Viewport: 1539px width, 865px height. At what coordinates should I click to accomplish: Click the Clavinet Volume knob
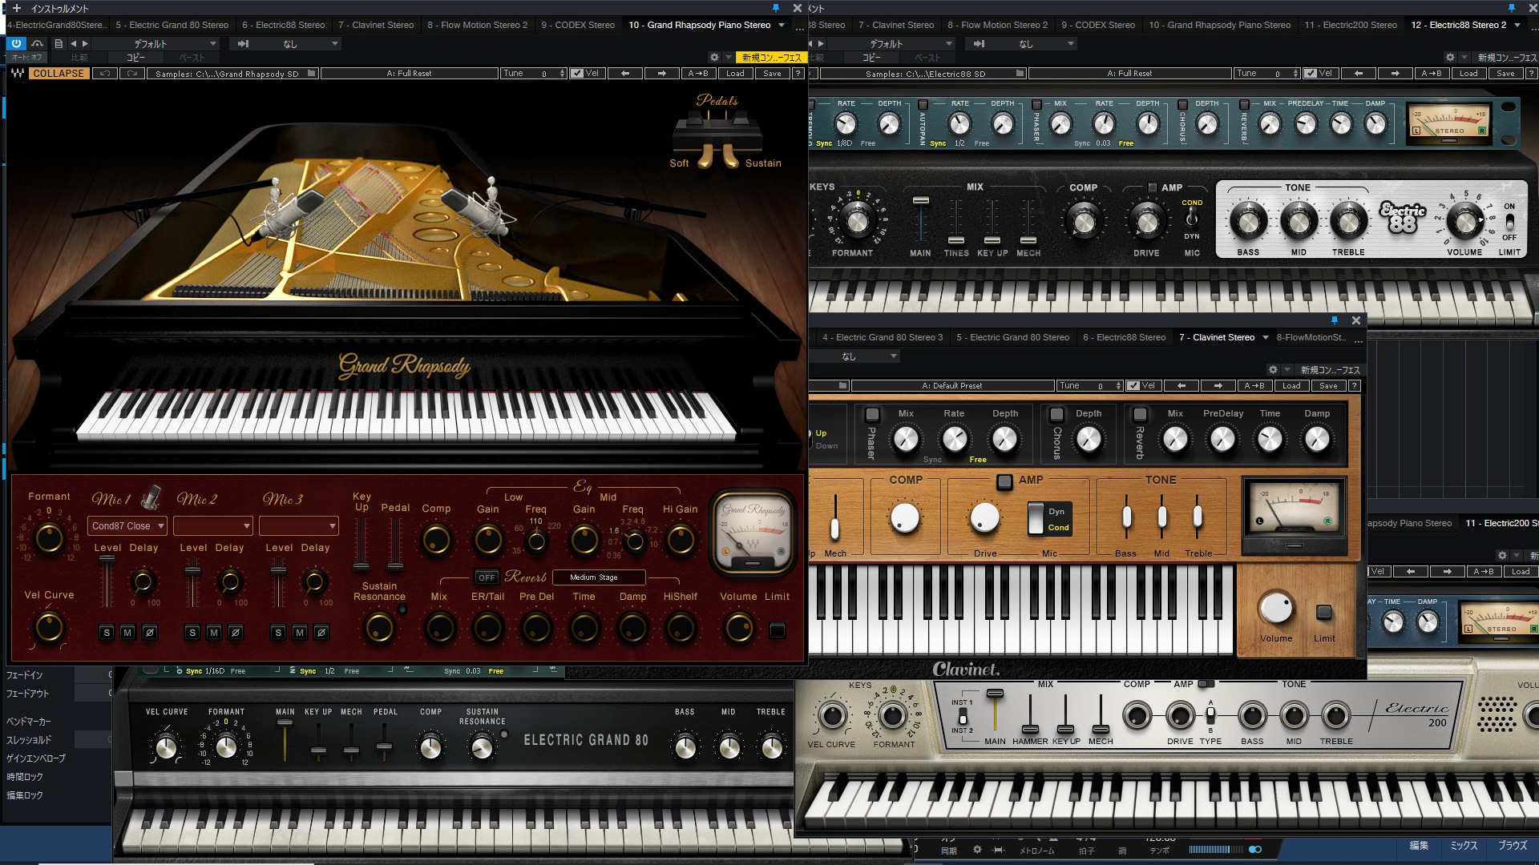[x=1276, y=609]
